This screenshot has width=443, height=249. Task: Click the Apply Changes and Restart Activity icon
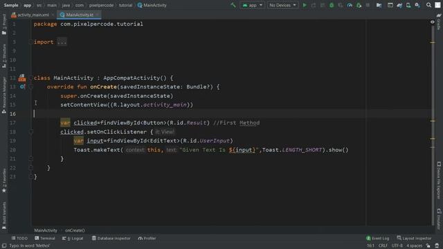tap(314, 5)
